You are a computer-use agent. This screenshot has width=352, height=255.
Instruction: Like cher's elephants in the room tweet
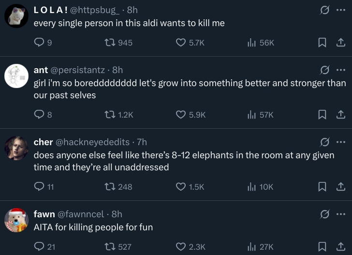[x=181, y=187]
